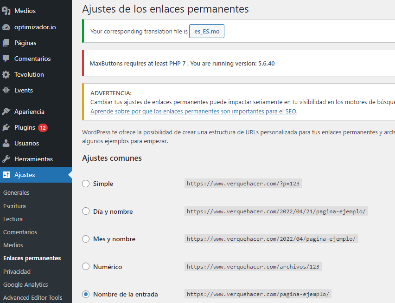Go to Google Analytics submenu
This screenshot has width=395, height=303.
25,284
